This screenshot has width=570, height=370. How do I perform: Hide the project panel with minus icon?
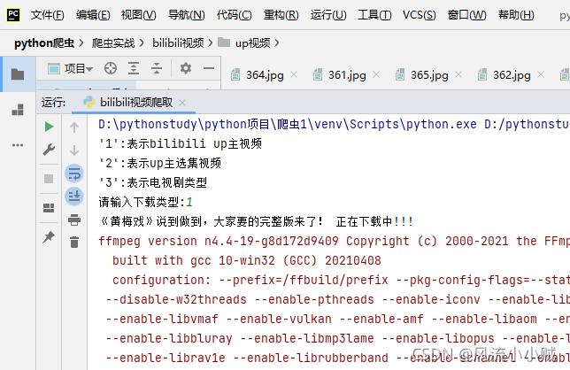coord(209,68)
